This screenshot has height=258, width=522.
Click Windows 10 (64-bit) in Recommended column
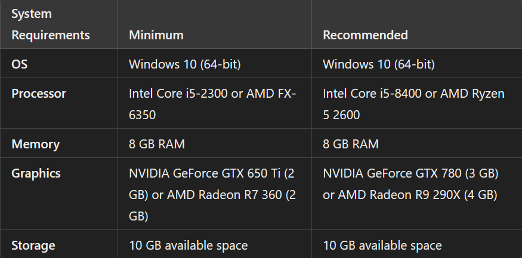379,64
